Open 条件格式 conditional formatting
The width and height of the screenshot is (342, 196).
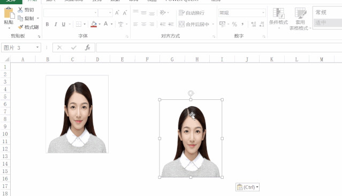click(278, 18)
